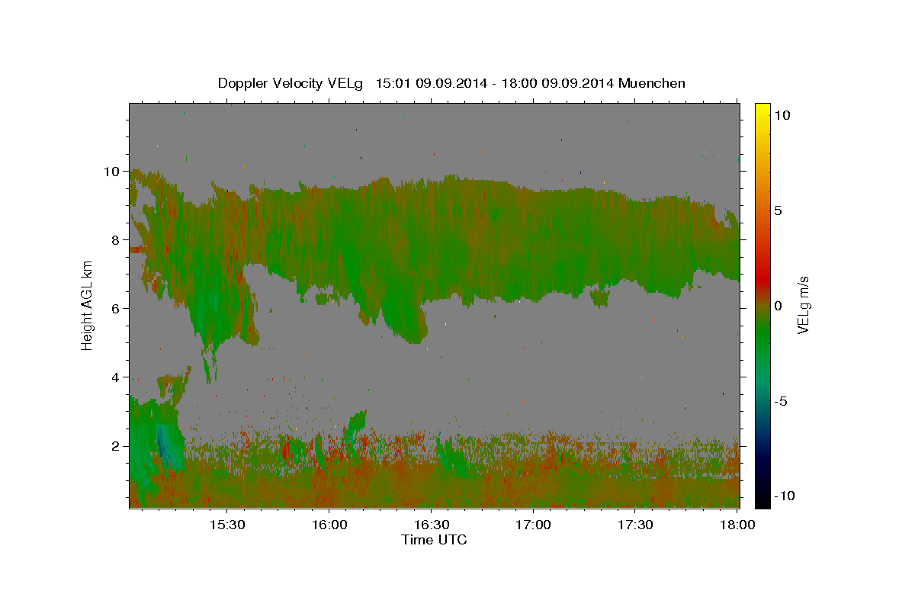The image size is (915, 610).
Task: Click the 18:00 time tick label
Action: point(737,525)
